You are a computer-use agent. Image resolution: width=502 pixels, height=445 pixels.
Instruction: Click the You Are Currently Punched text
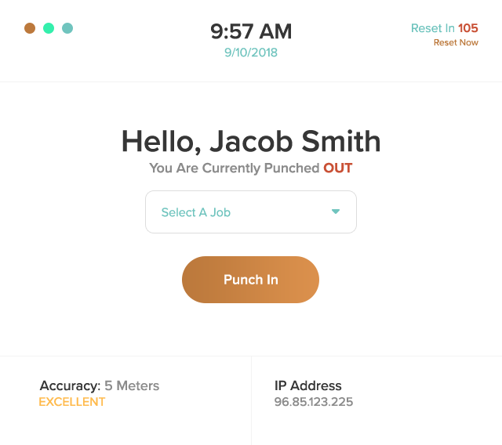pyautogui.click(x=235, y=168)
